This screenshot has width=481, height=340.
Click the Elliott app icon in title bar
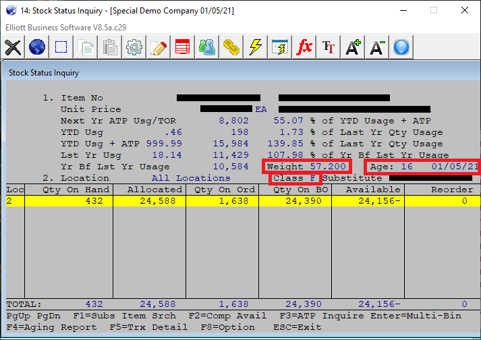pos(11,10)
